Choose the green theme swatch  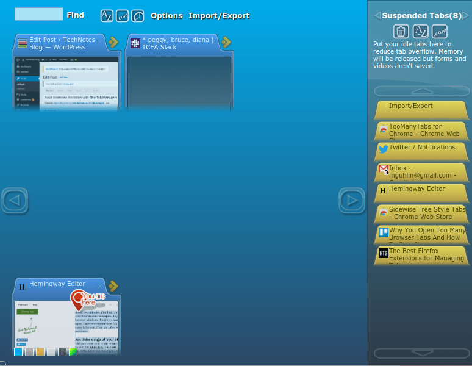73,352
